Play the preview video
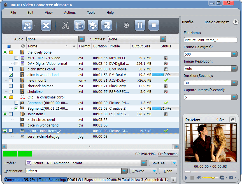 tap(186, 178)
